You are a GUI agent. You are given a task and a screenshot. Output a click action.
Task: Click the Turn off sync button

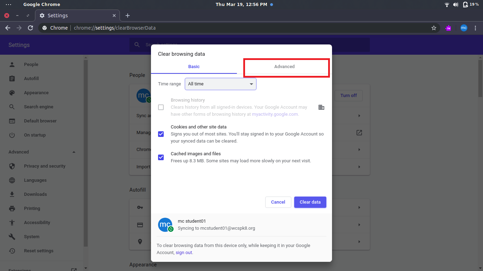click(x=349, y=96)
